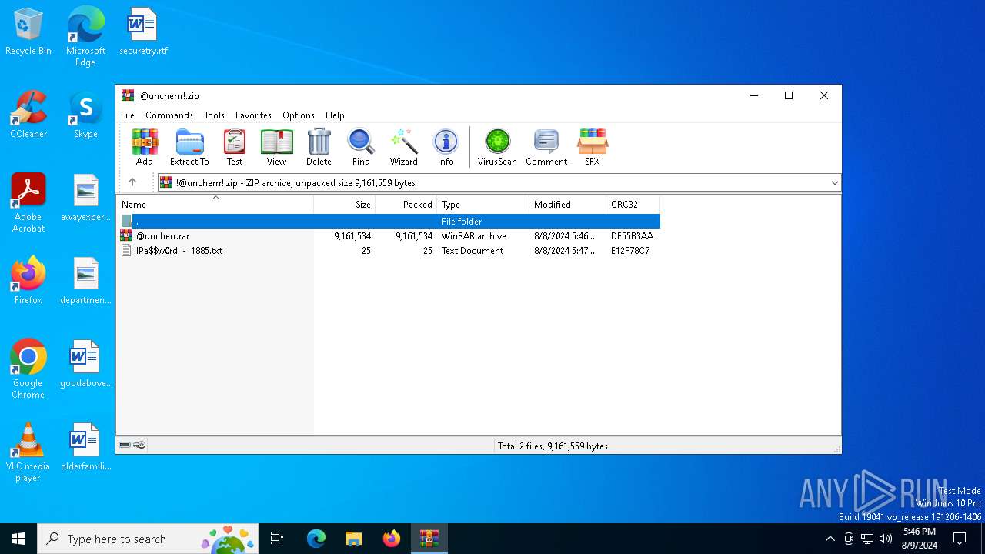The height and width of the screenshot is (554, 985).
Task: Open the taskbar clock and calendar
Action: pyautogui.click(x=920, y=539)
